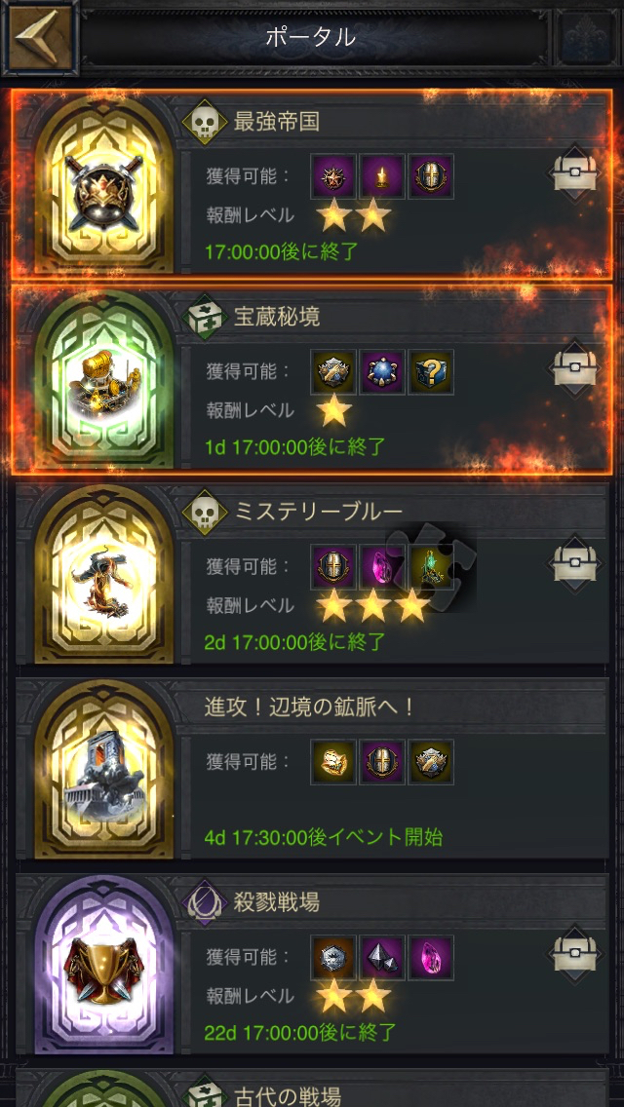The width and height of the screenshot is (624, 1107).
Task: Tap the question-mark box reward in 宝蔵秘境
Action: pos(431,372)
